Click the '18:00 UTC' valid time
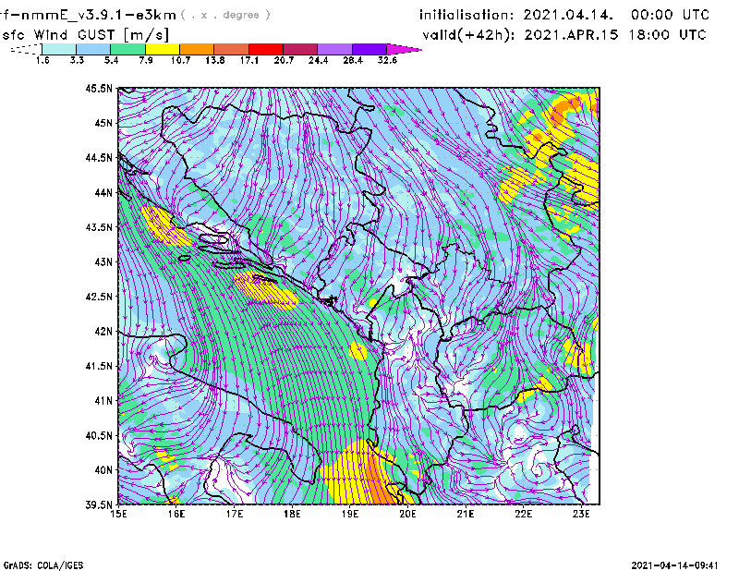The height and width of the screenshot is (571, 739). click(667, 35)
